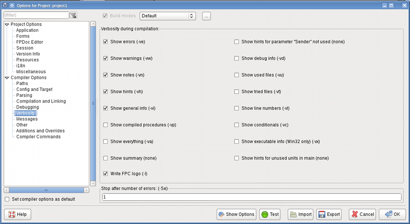Open the Build modes Default dropdown
The height and width of the screenshot is (224, 410).
click(168, 16)
